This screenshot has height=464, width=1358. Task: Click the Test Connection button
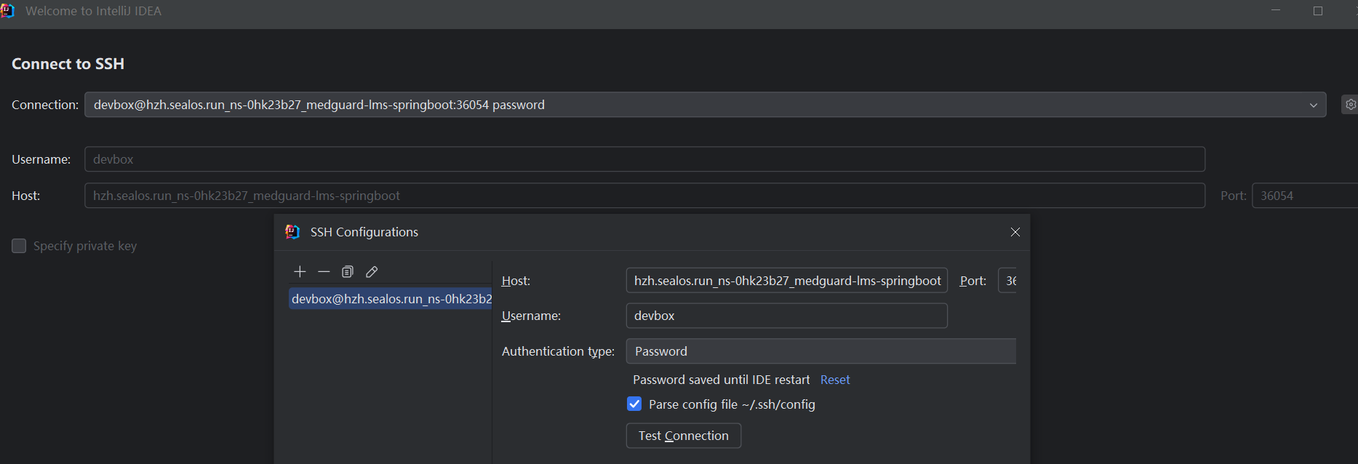coord(684,436)
